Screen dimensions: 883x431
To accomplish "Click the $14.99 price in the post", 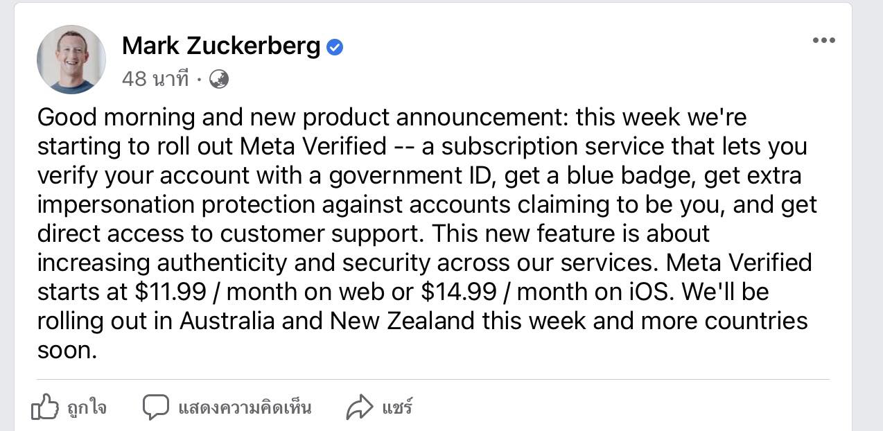I will 459,292.
